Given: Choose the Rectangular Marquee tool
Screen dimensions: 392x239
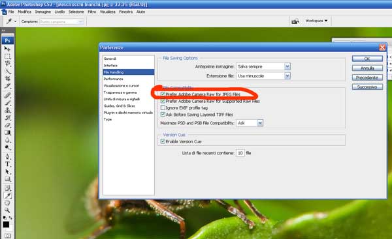Looking at the screenshot, I should tap(7, 56).
